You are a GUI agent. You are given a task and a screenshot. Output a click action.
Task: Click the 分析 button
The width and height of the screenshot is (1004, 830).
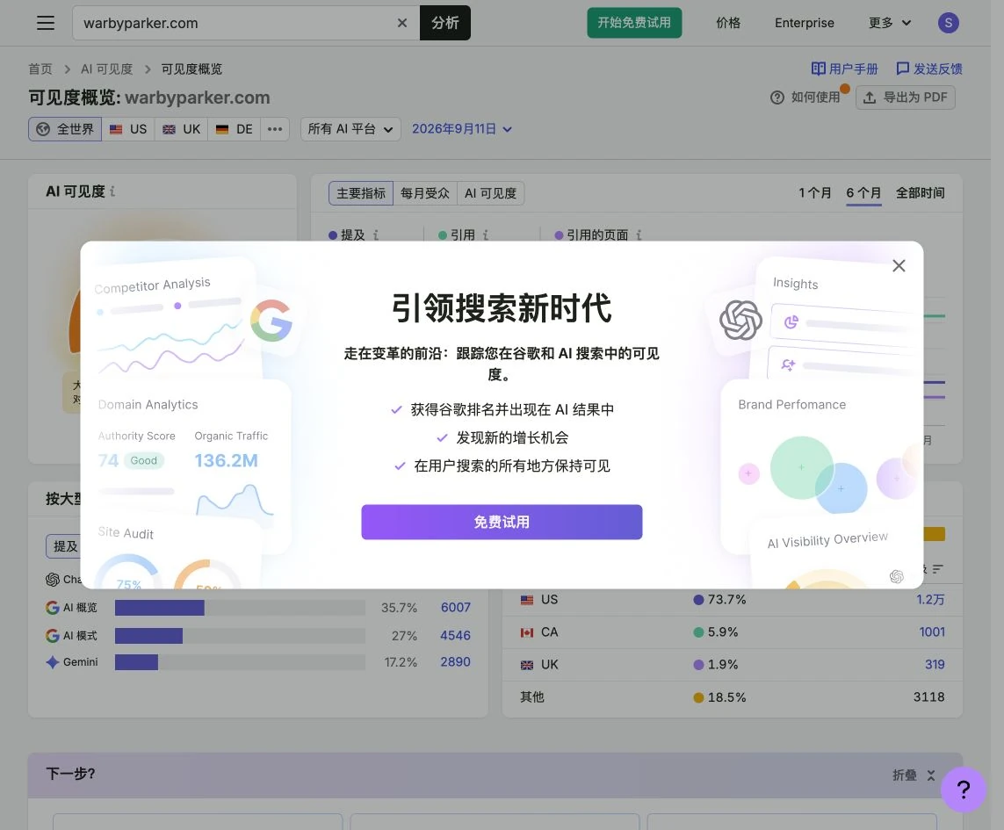pos(445,23)
